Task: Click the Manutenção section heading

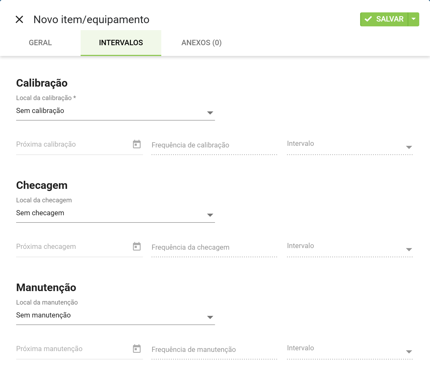Action: click(46, 288)
